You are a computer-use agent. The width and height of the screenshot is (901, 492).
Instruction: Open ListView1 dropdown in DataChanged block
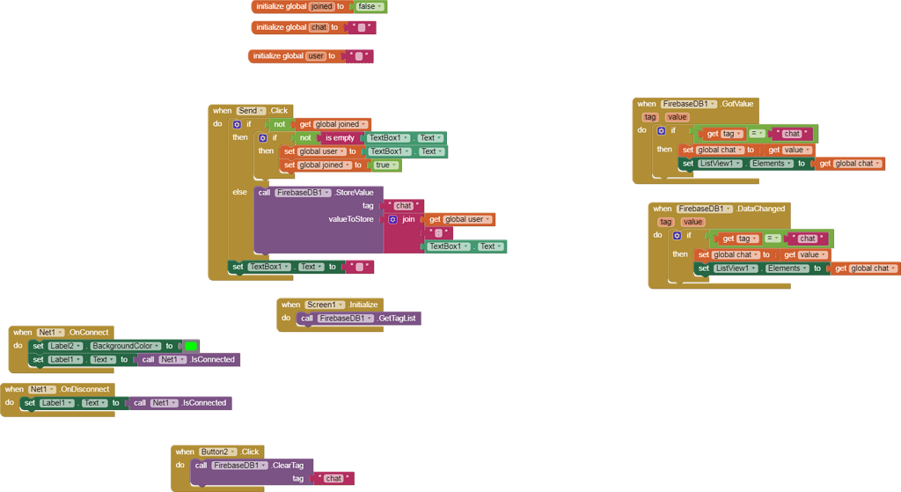pos(735,268)
